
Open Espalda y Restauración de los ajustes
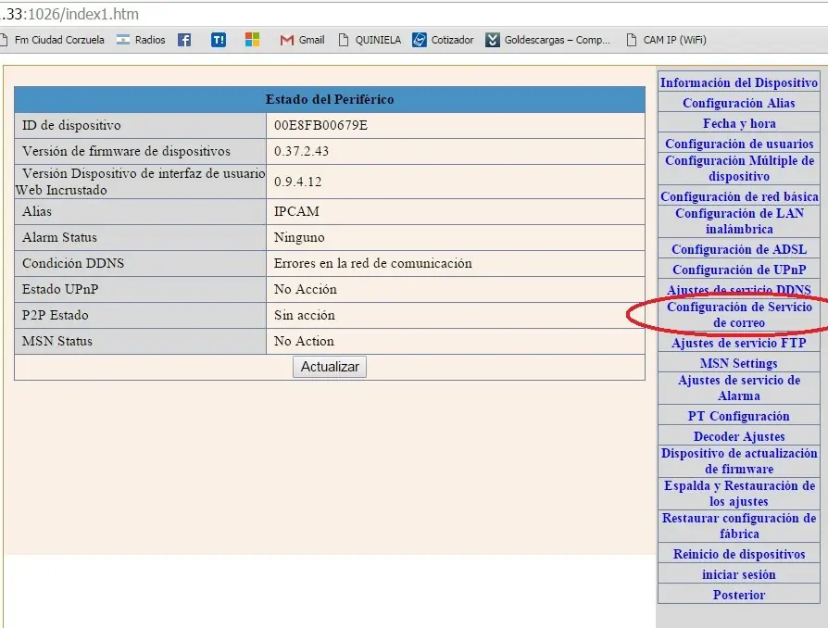point(739,494)
